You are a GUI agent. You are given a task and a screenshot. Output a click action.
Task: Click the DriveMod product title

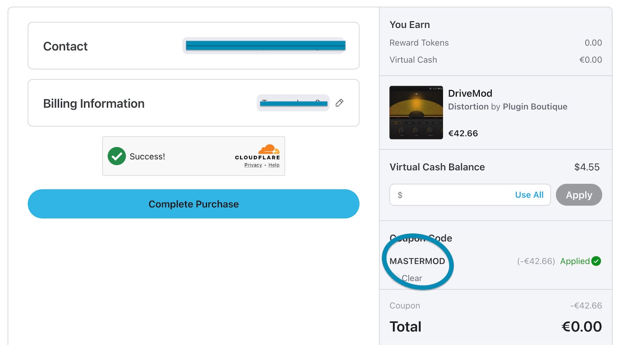click(x=470, y=94)
